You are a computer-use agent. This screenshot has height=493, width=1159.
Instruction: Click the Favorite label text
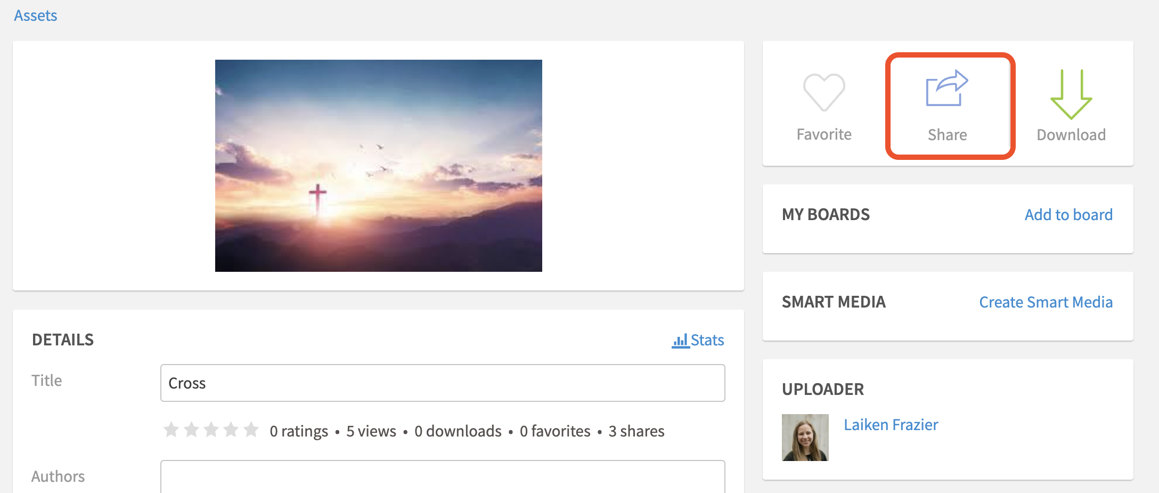(824, 134)
